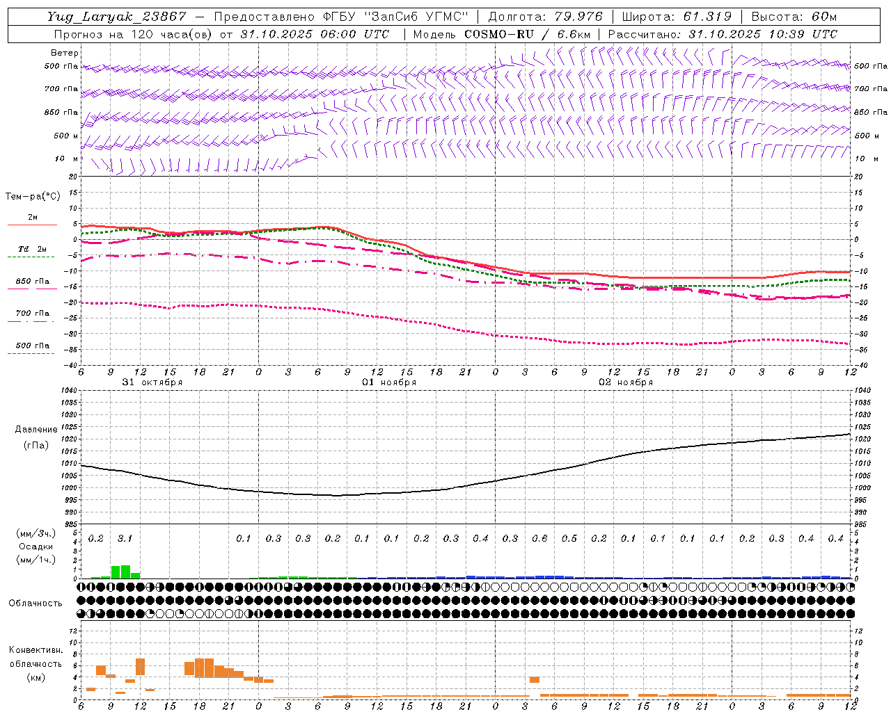The height and width of the screenshot is (712, 891).
Task: Click the Рассчитано: 31.10.2025 10:39 UTC text
Action: 723,34
